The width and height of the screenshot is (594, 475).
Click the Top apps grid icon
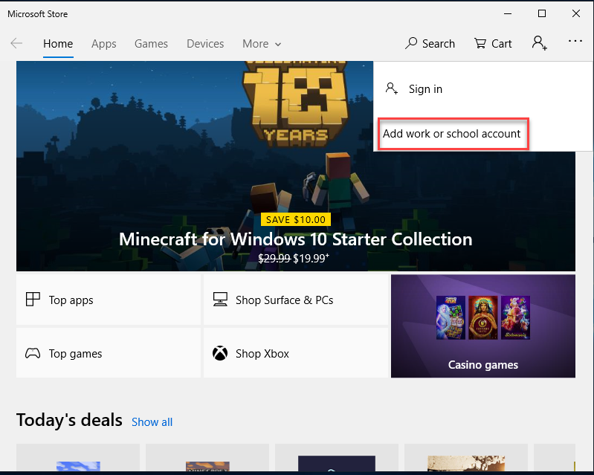(x=33, y=300)
